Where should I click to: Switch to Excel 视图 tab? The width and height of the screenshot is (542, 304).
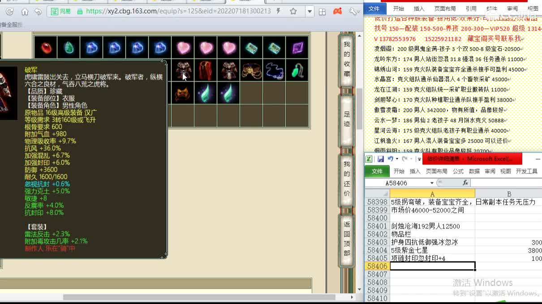[505, 171]
